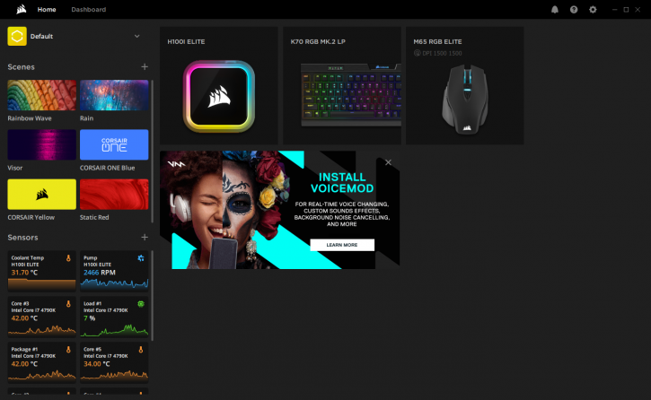This screenshot has height=400, width=651.
Task: Apply the Rainbow Wave scene
Action: coord(42,95)
